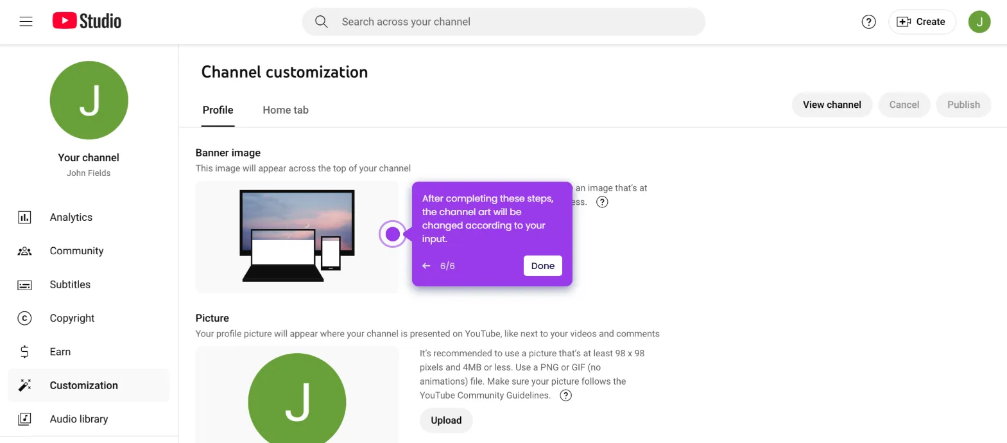1007x443 pixels.
Task: Click the banner image preview thumbnail
Action: 297,237
